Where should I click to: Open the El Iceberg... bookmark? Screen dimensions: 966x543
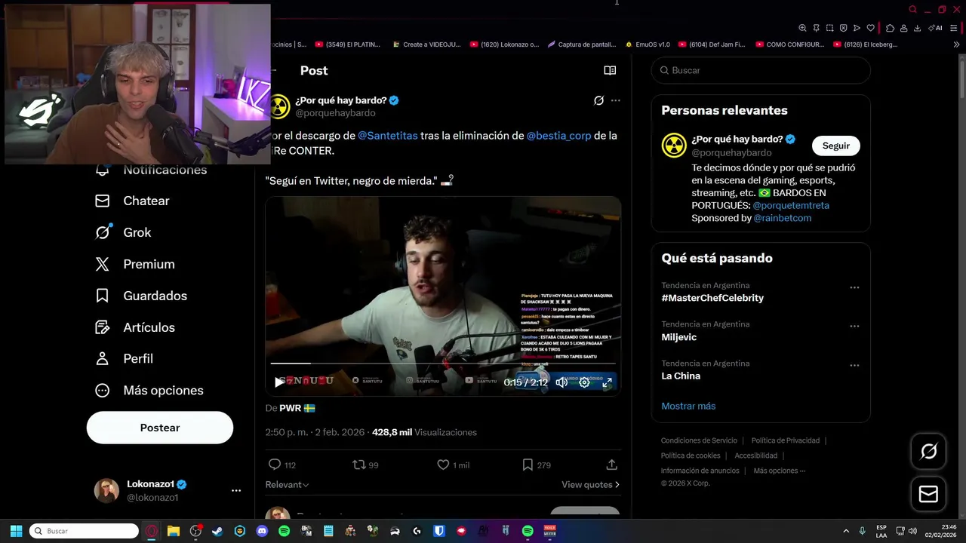tap(866, 44)
